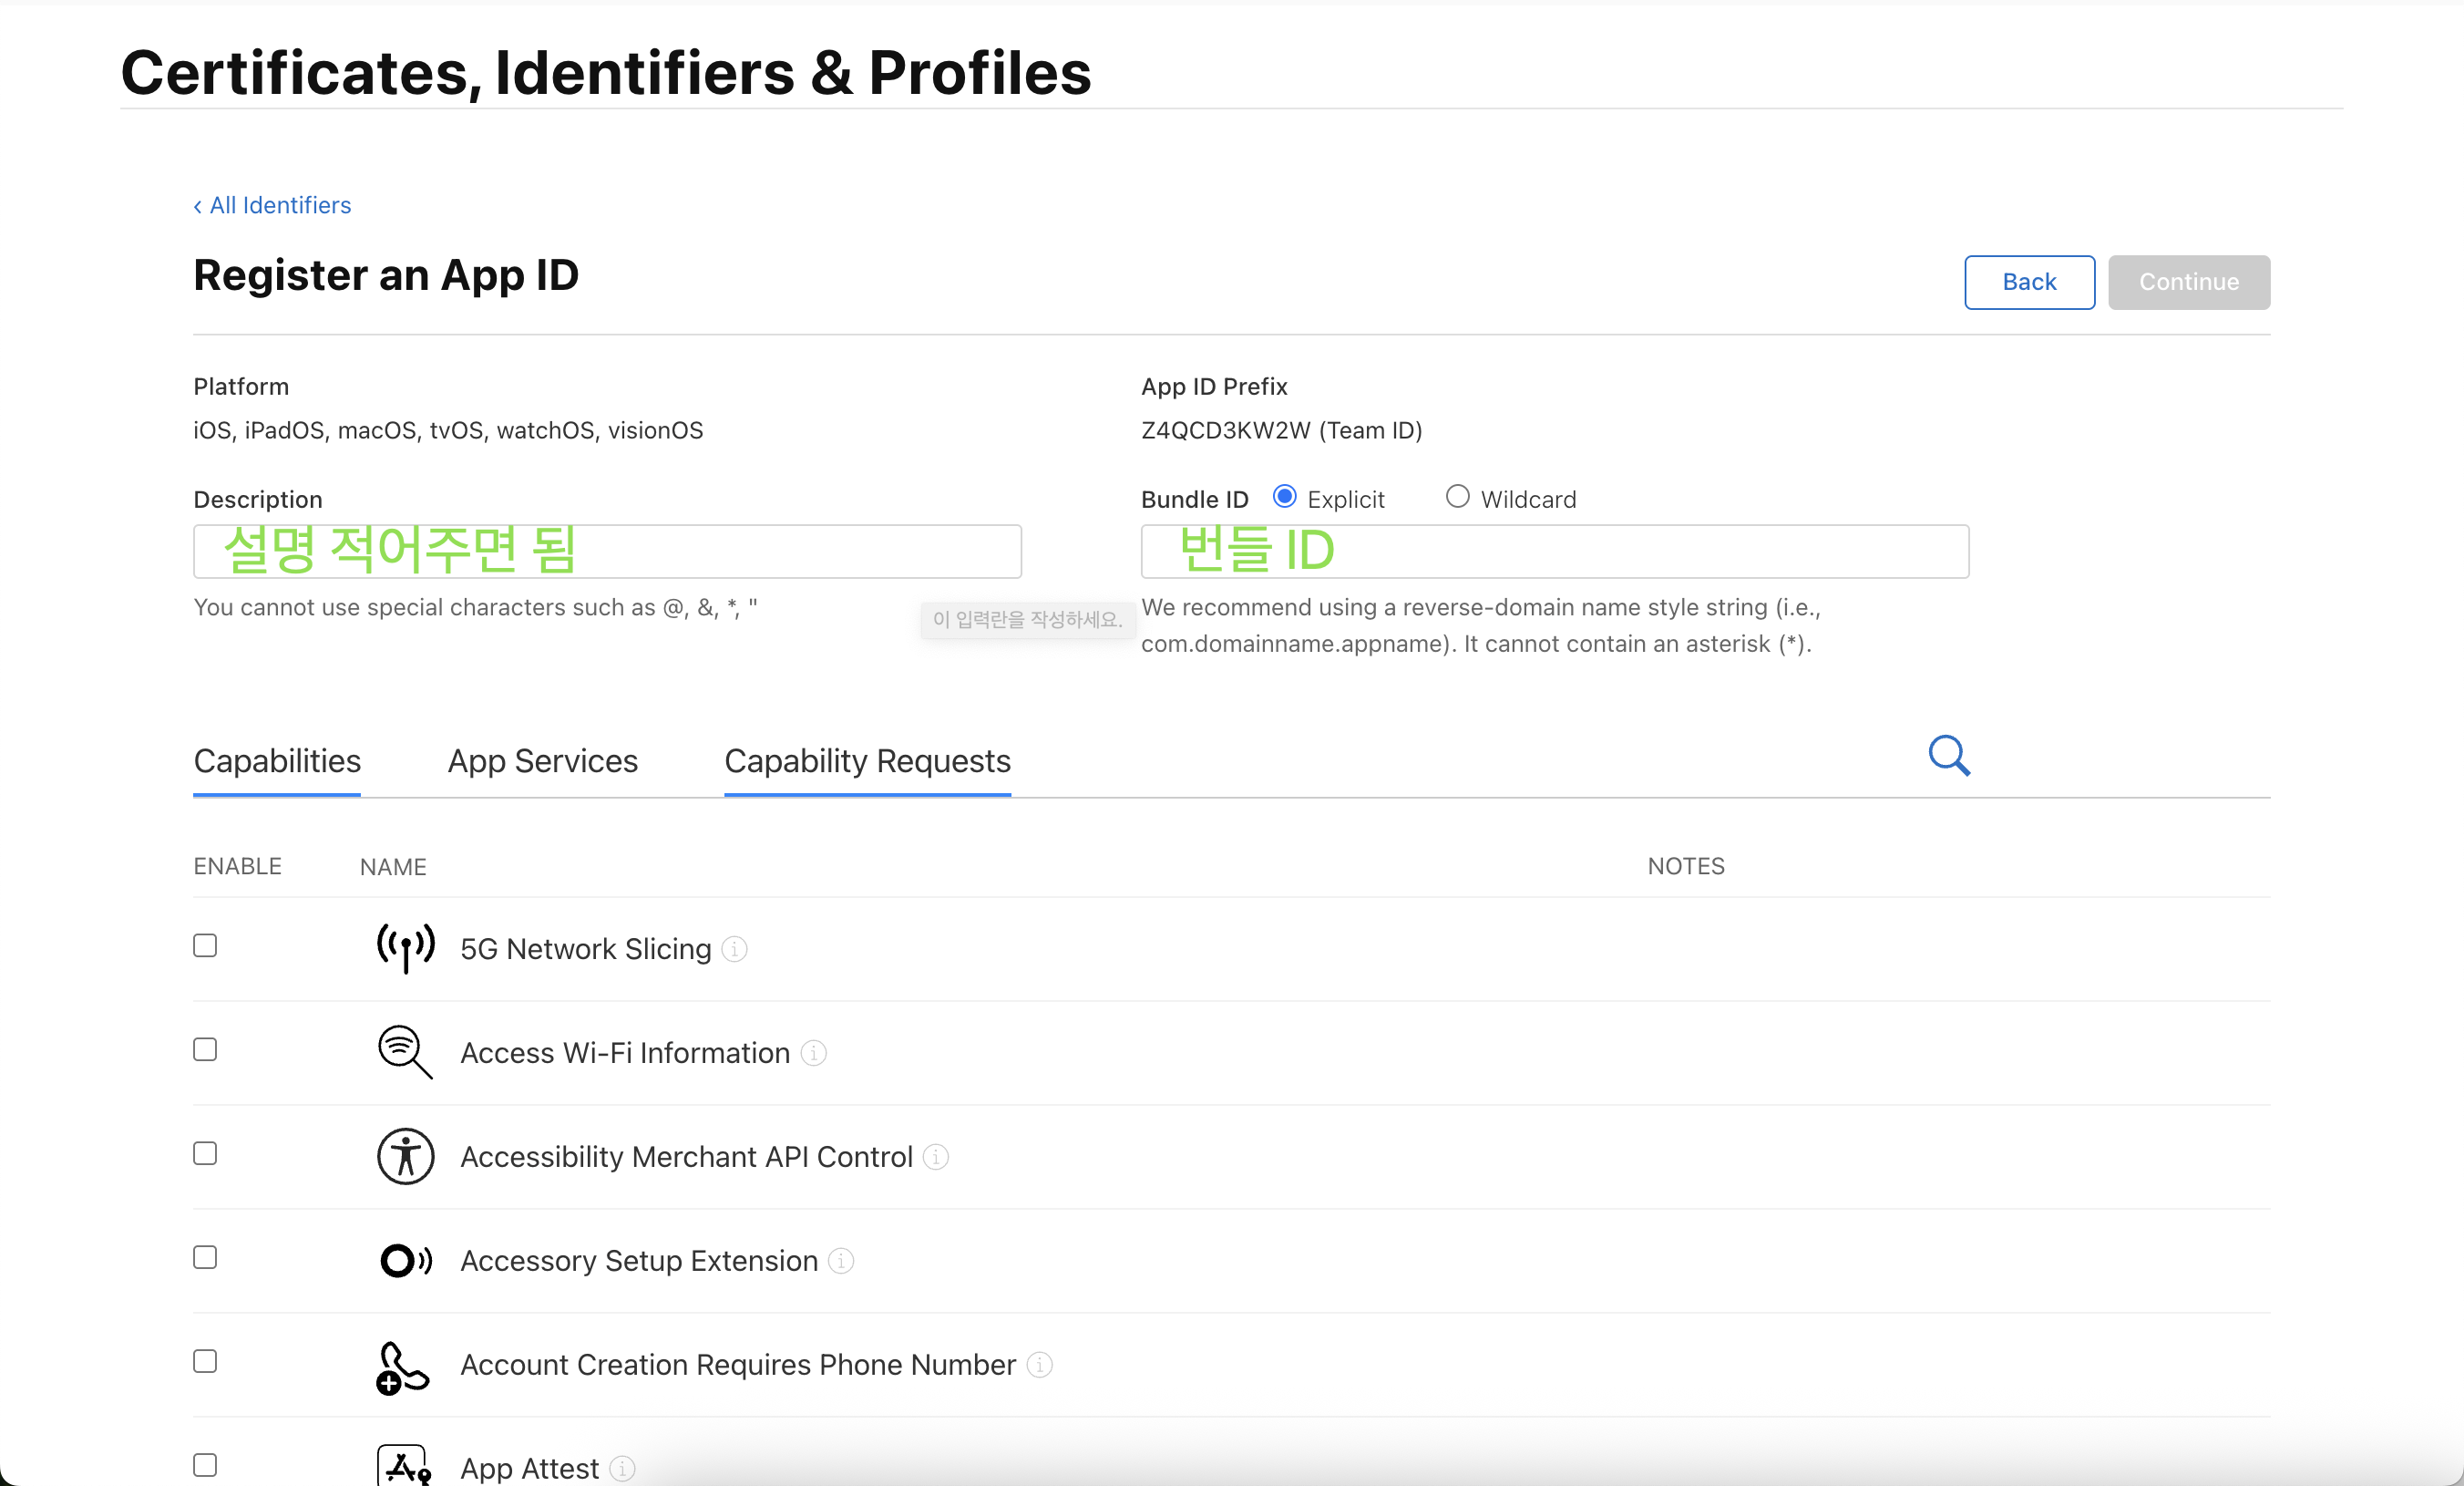The image size is (2464, 1486).
Task: Click the search magnifier icon
Action: point(1948,756)
